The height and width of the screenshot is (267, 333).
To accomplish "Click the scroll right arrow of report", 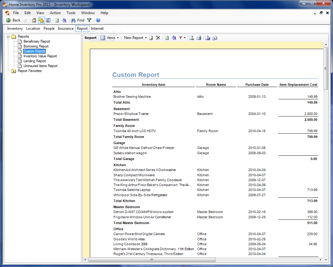I will 320,260.
